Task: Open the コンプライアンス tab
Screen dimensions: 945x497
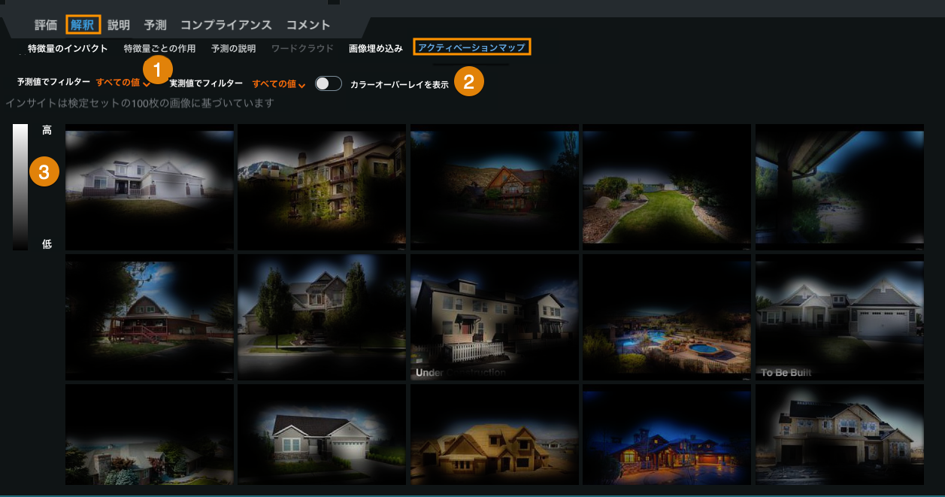Action: 226,25
